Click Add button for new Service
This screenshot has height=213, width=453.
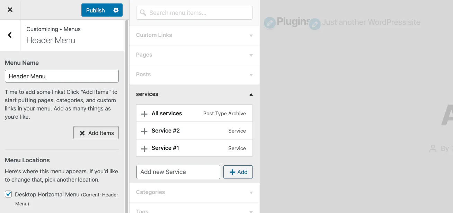click(x=238, y=172)
